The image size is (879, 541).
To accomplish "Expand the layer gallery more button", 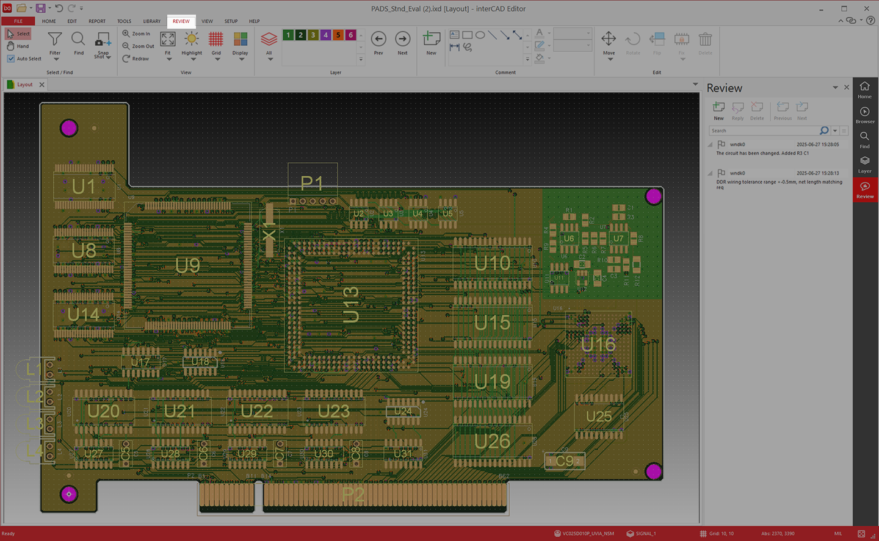I will click(361, 59).
